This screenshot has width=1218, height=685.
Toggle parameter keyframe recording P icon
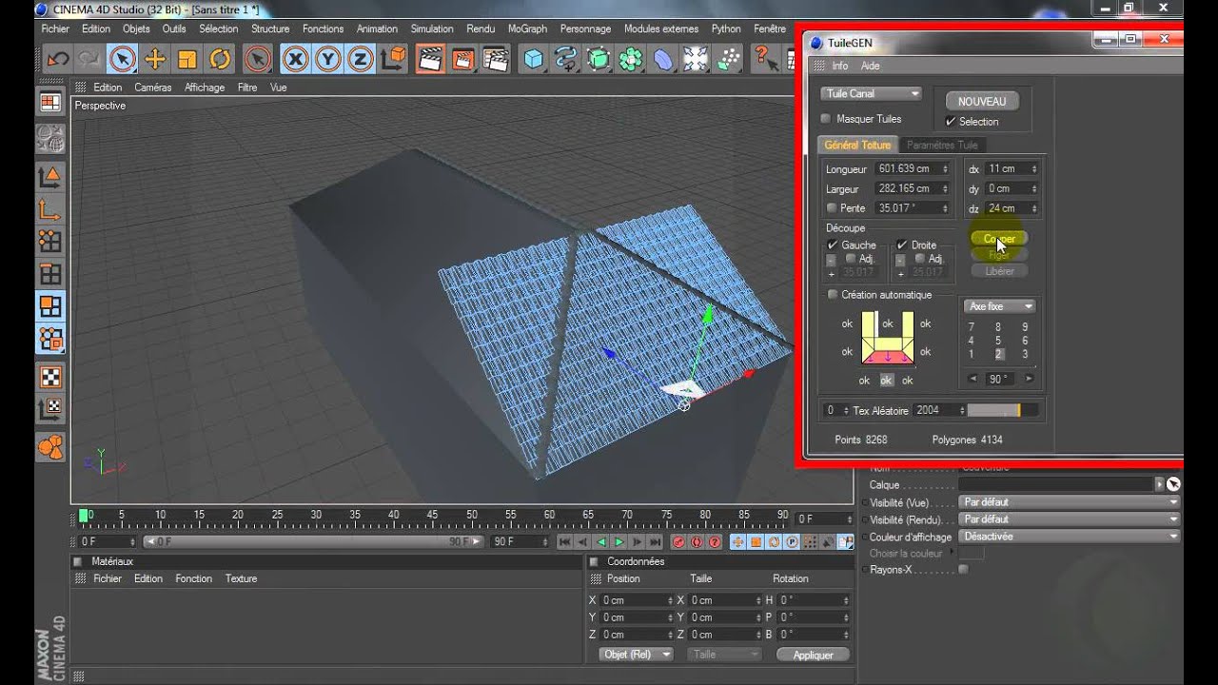coord(792,542)
